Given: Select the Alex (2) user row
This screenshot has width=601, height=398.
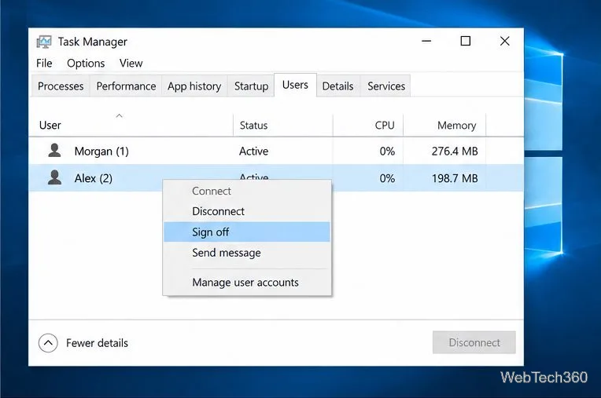Looking at the screenshot, I should [276, 177].
